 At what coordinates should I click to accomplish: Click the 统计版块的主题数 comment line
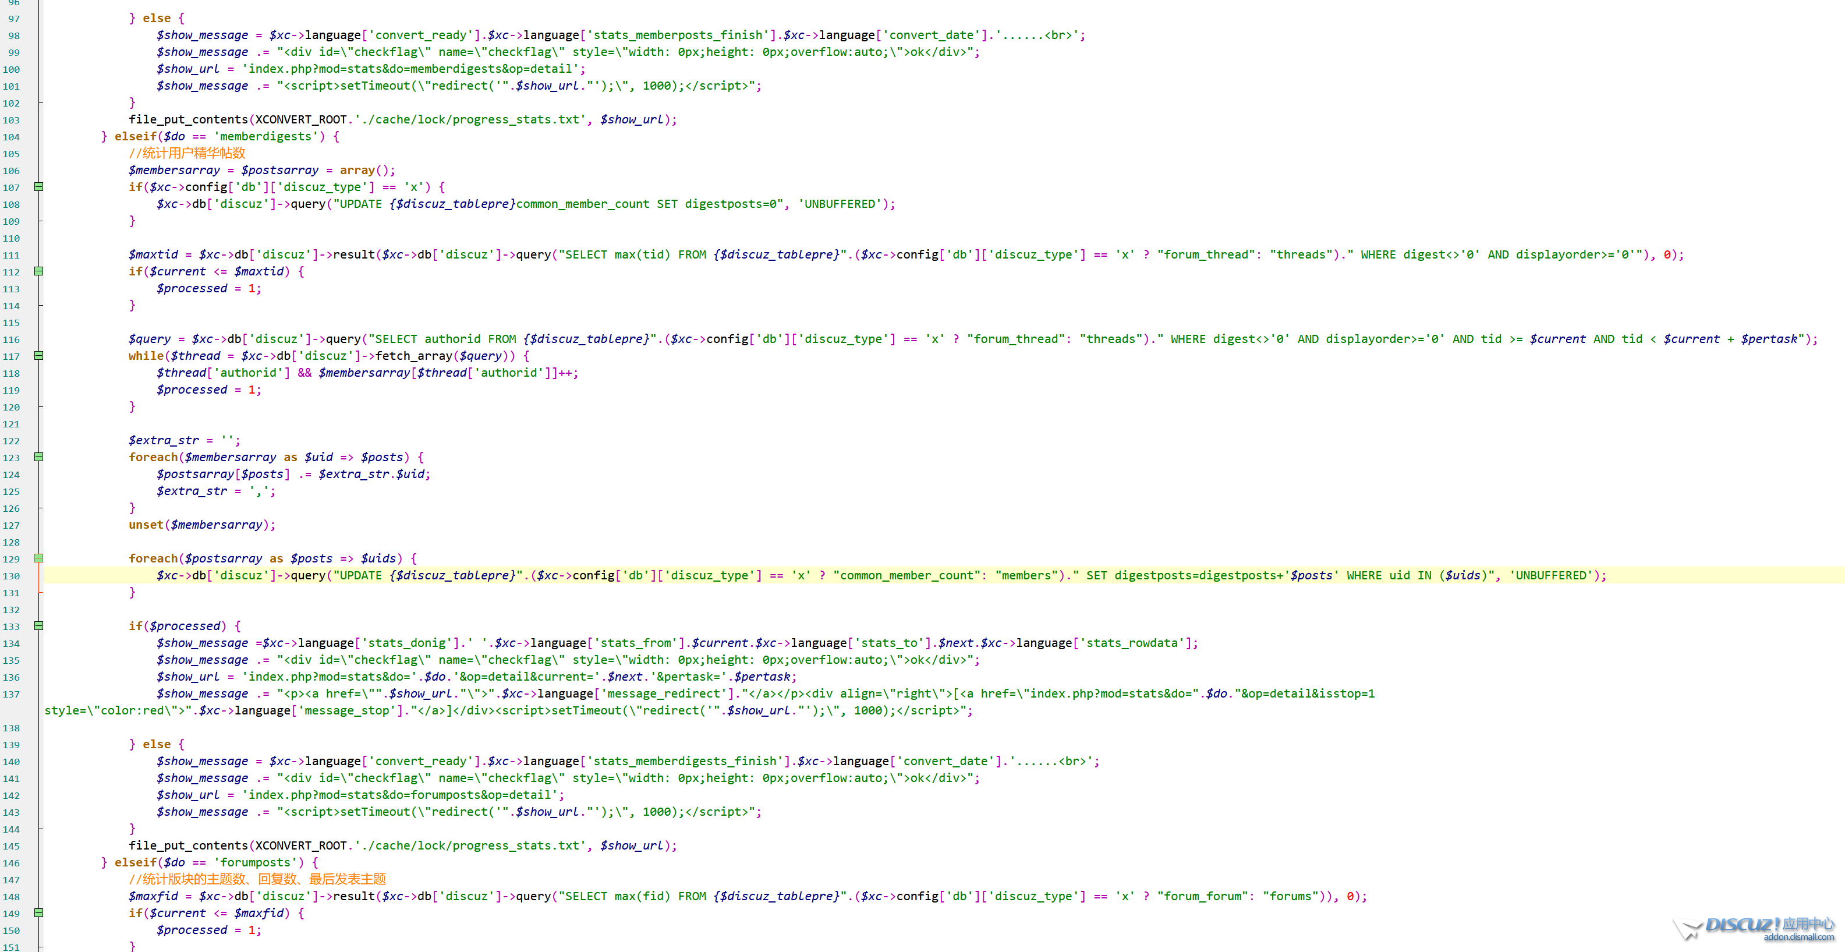[258, 880]
